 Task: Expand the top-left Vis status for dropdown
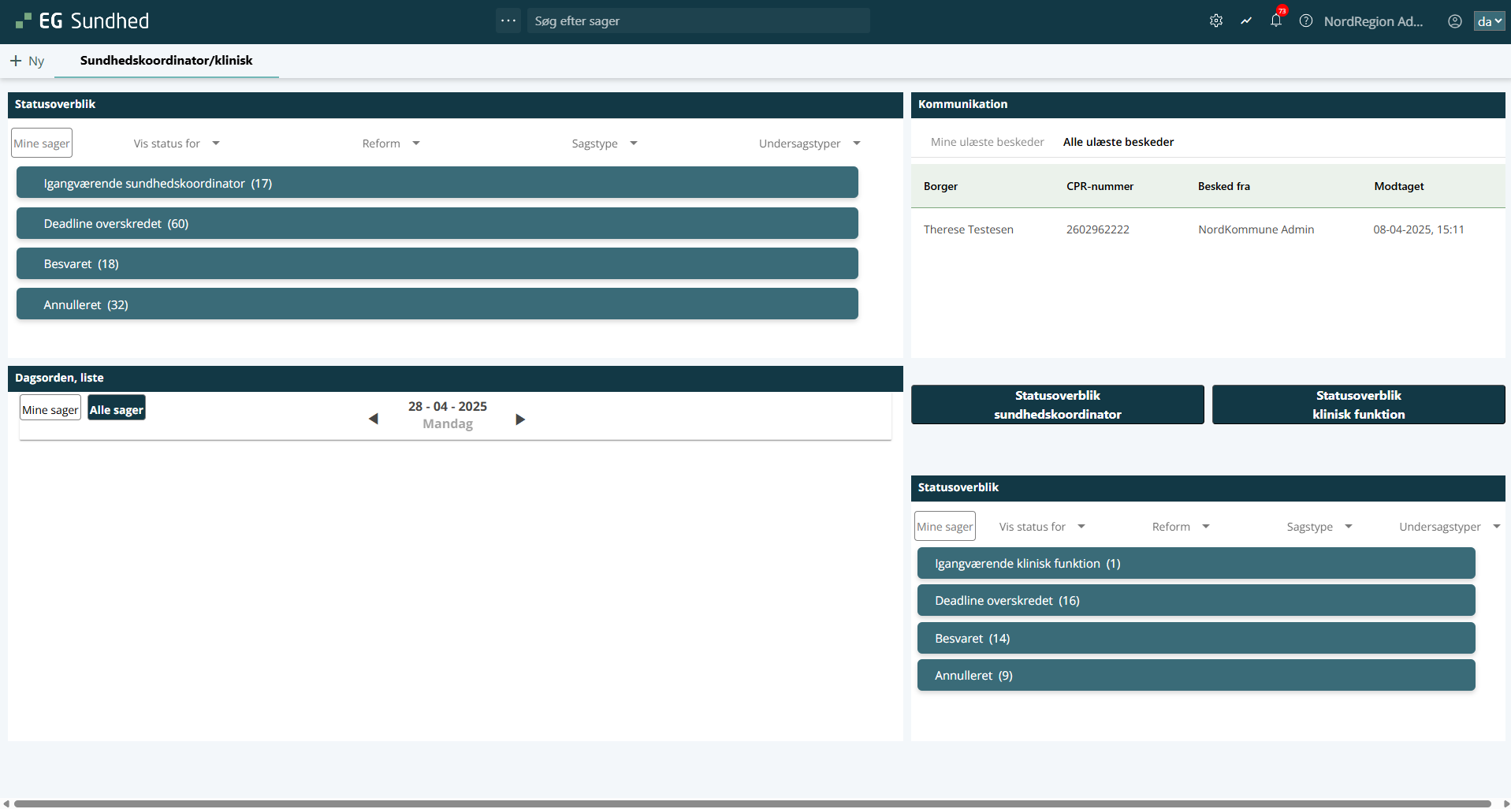tap(177, 144)
